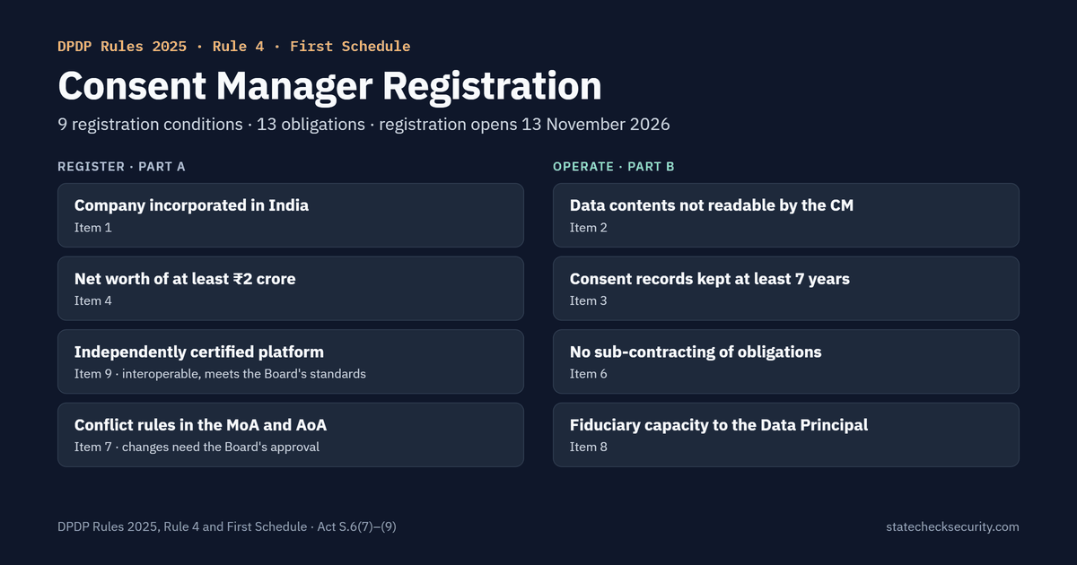The height and width of the screenshot is (565, 1077).
Task: Click 'Item 3' under Consent records card
Action: tap(589, 300)
